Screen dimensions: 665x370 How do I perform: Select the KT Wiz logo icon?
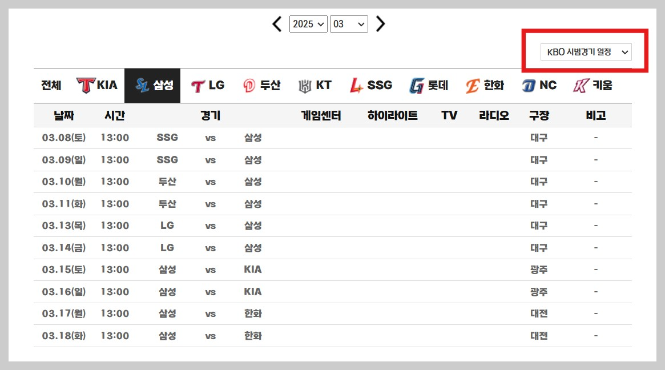[x=304, y=85]
